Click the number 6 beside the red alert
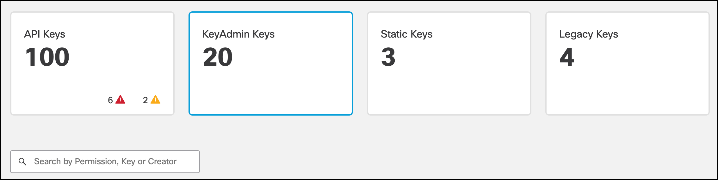718x180 pixels. coord(110,100)
